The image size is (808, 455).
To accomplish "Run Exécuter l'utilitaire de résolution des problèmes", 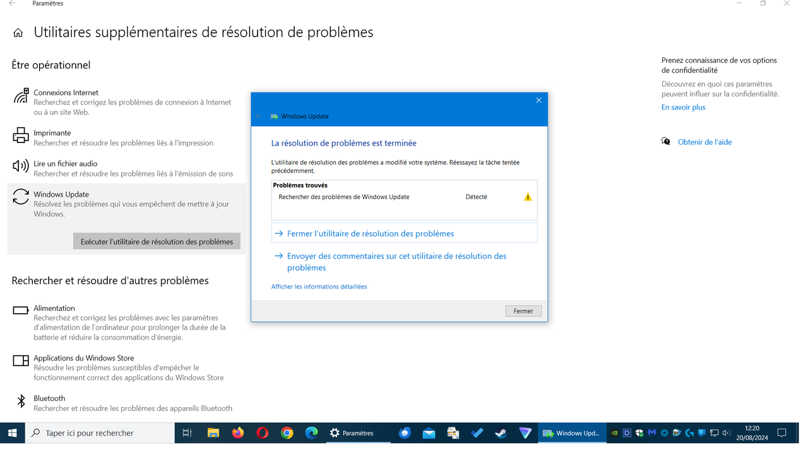I will [156, 241].
